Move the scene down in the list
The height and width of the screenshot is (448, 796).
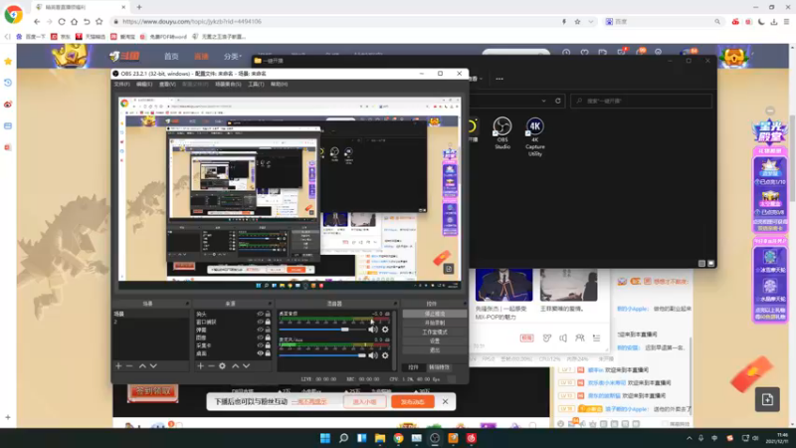coord(153,365)
